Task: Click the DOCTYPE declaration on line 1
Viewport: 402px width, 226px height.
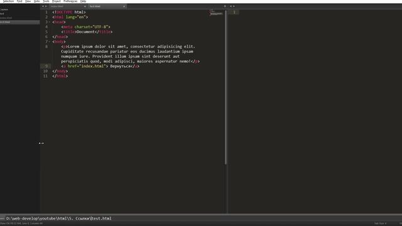Action: coord(69,12)
